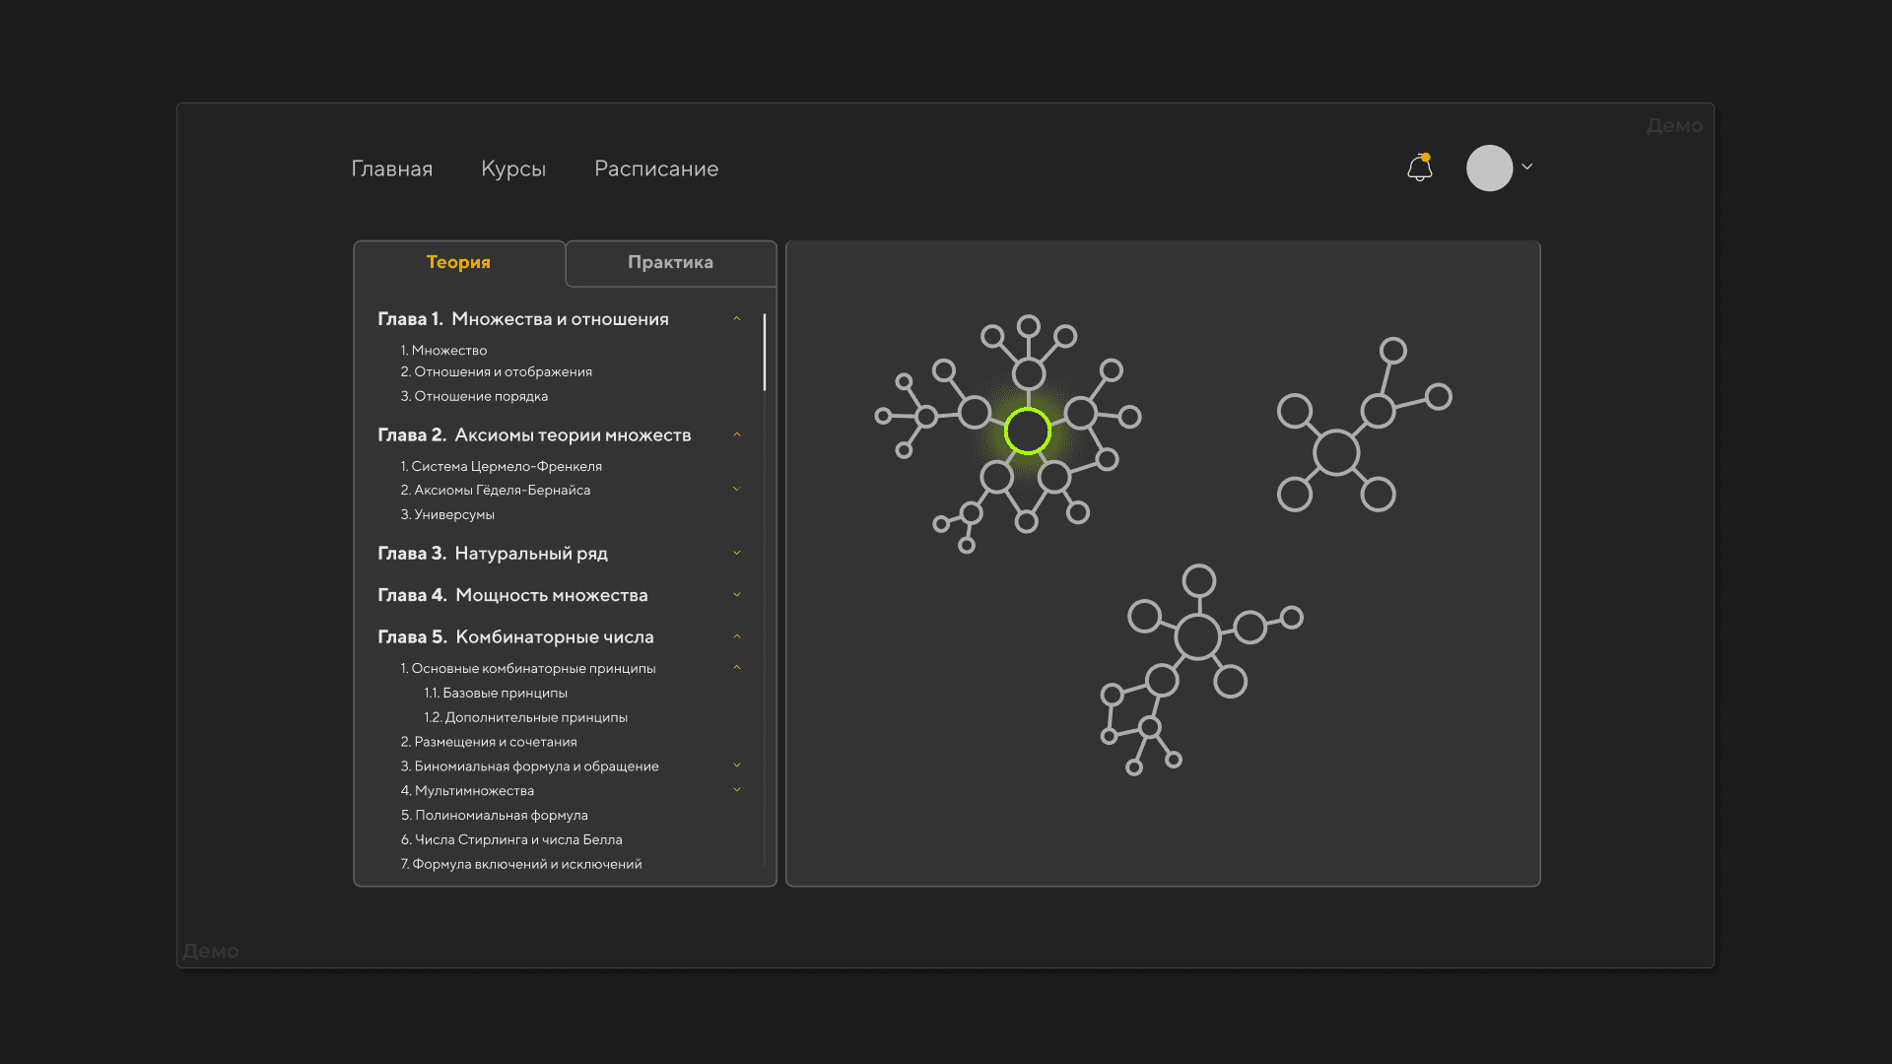This screenshot has height=1064, width=1892.
Task: Click the notification bell icon
Action: coord(1419,168)
